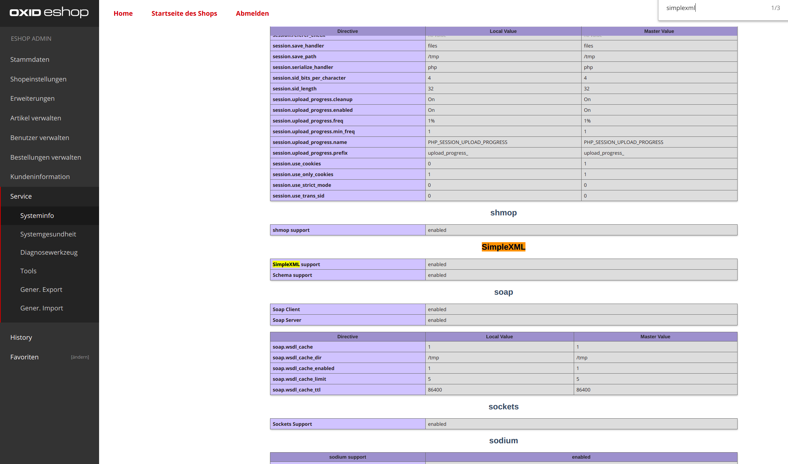Click the session.upload_progress.name directive

pyautogui.click(x=310, y=142)
